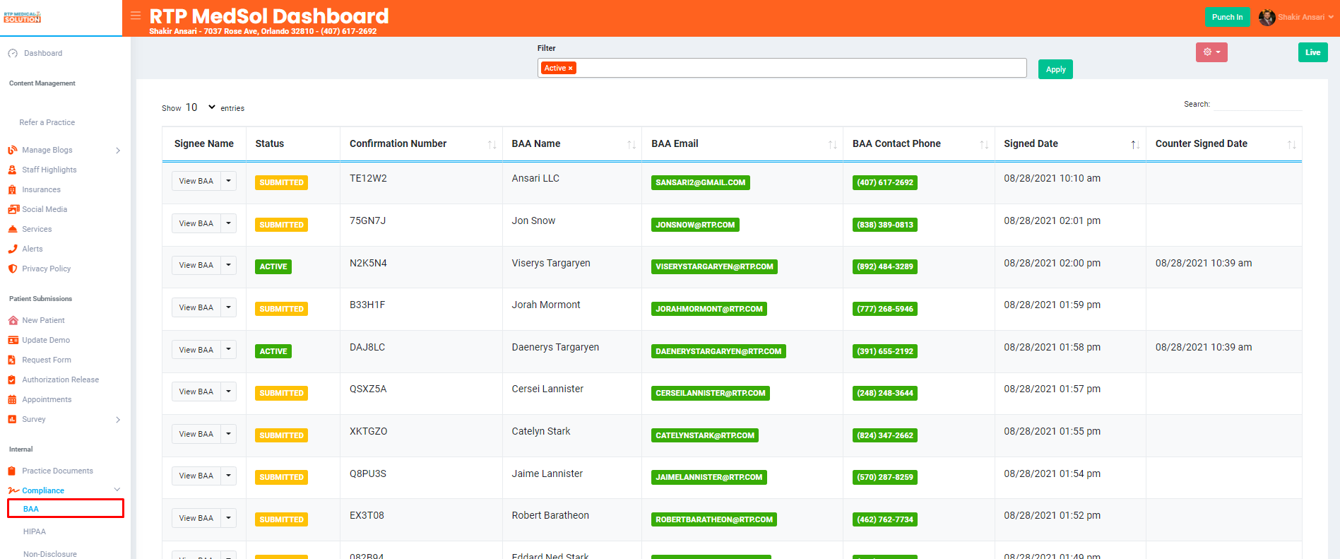Open the Dashboard menu label

[x=43, y=53]
